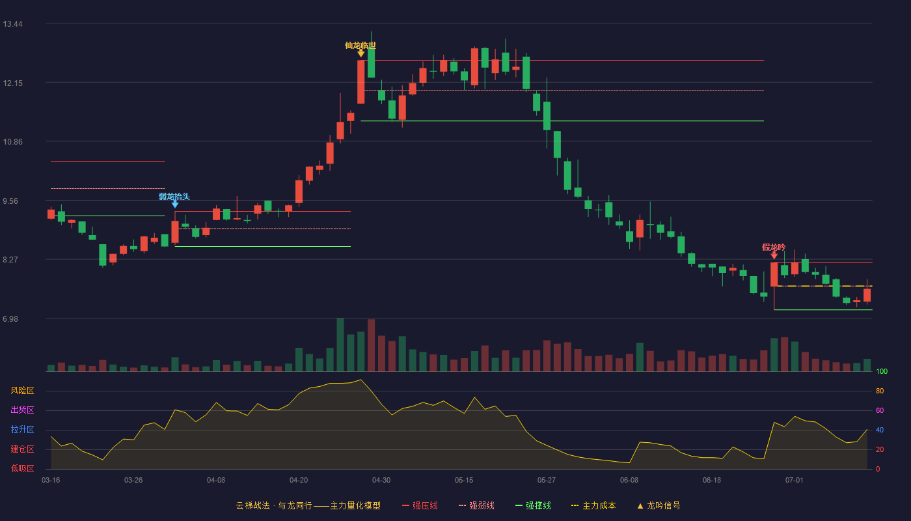911x521 pixels.
Task: Click the 出货区 zone label
Action: click(22, 410)
